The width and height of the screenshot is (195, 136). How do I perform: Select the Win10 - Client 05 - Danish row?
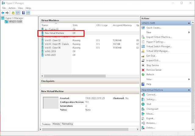tap(90, 44)
